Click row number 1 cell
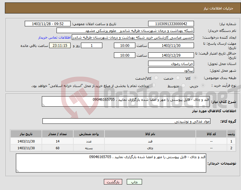Screen dimensions: 241x190 [x=231, y=141]
